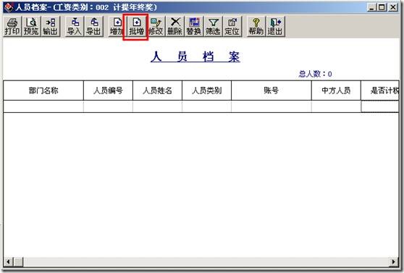
Task: Click the 人员类别 column header
Action: tap(206, 91)
